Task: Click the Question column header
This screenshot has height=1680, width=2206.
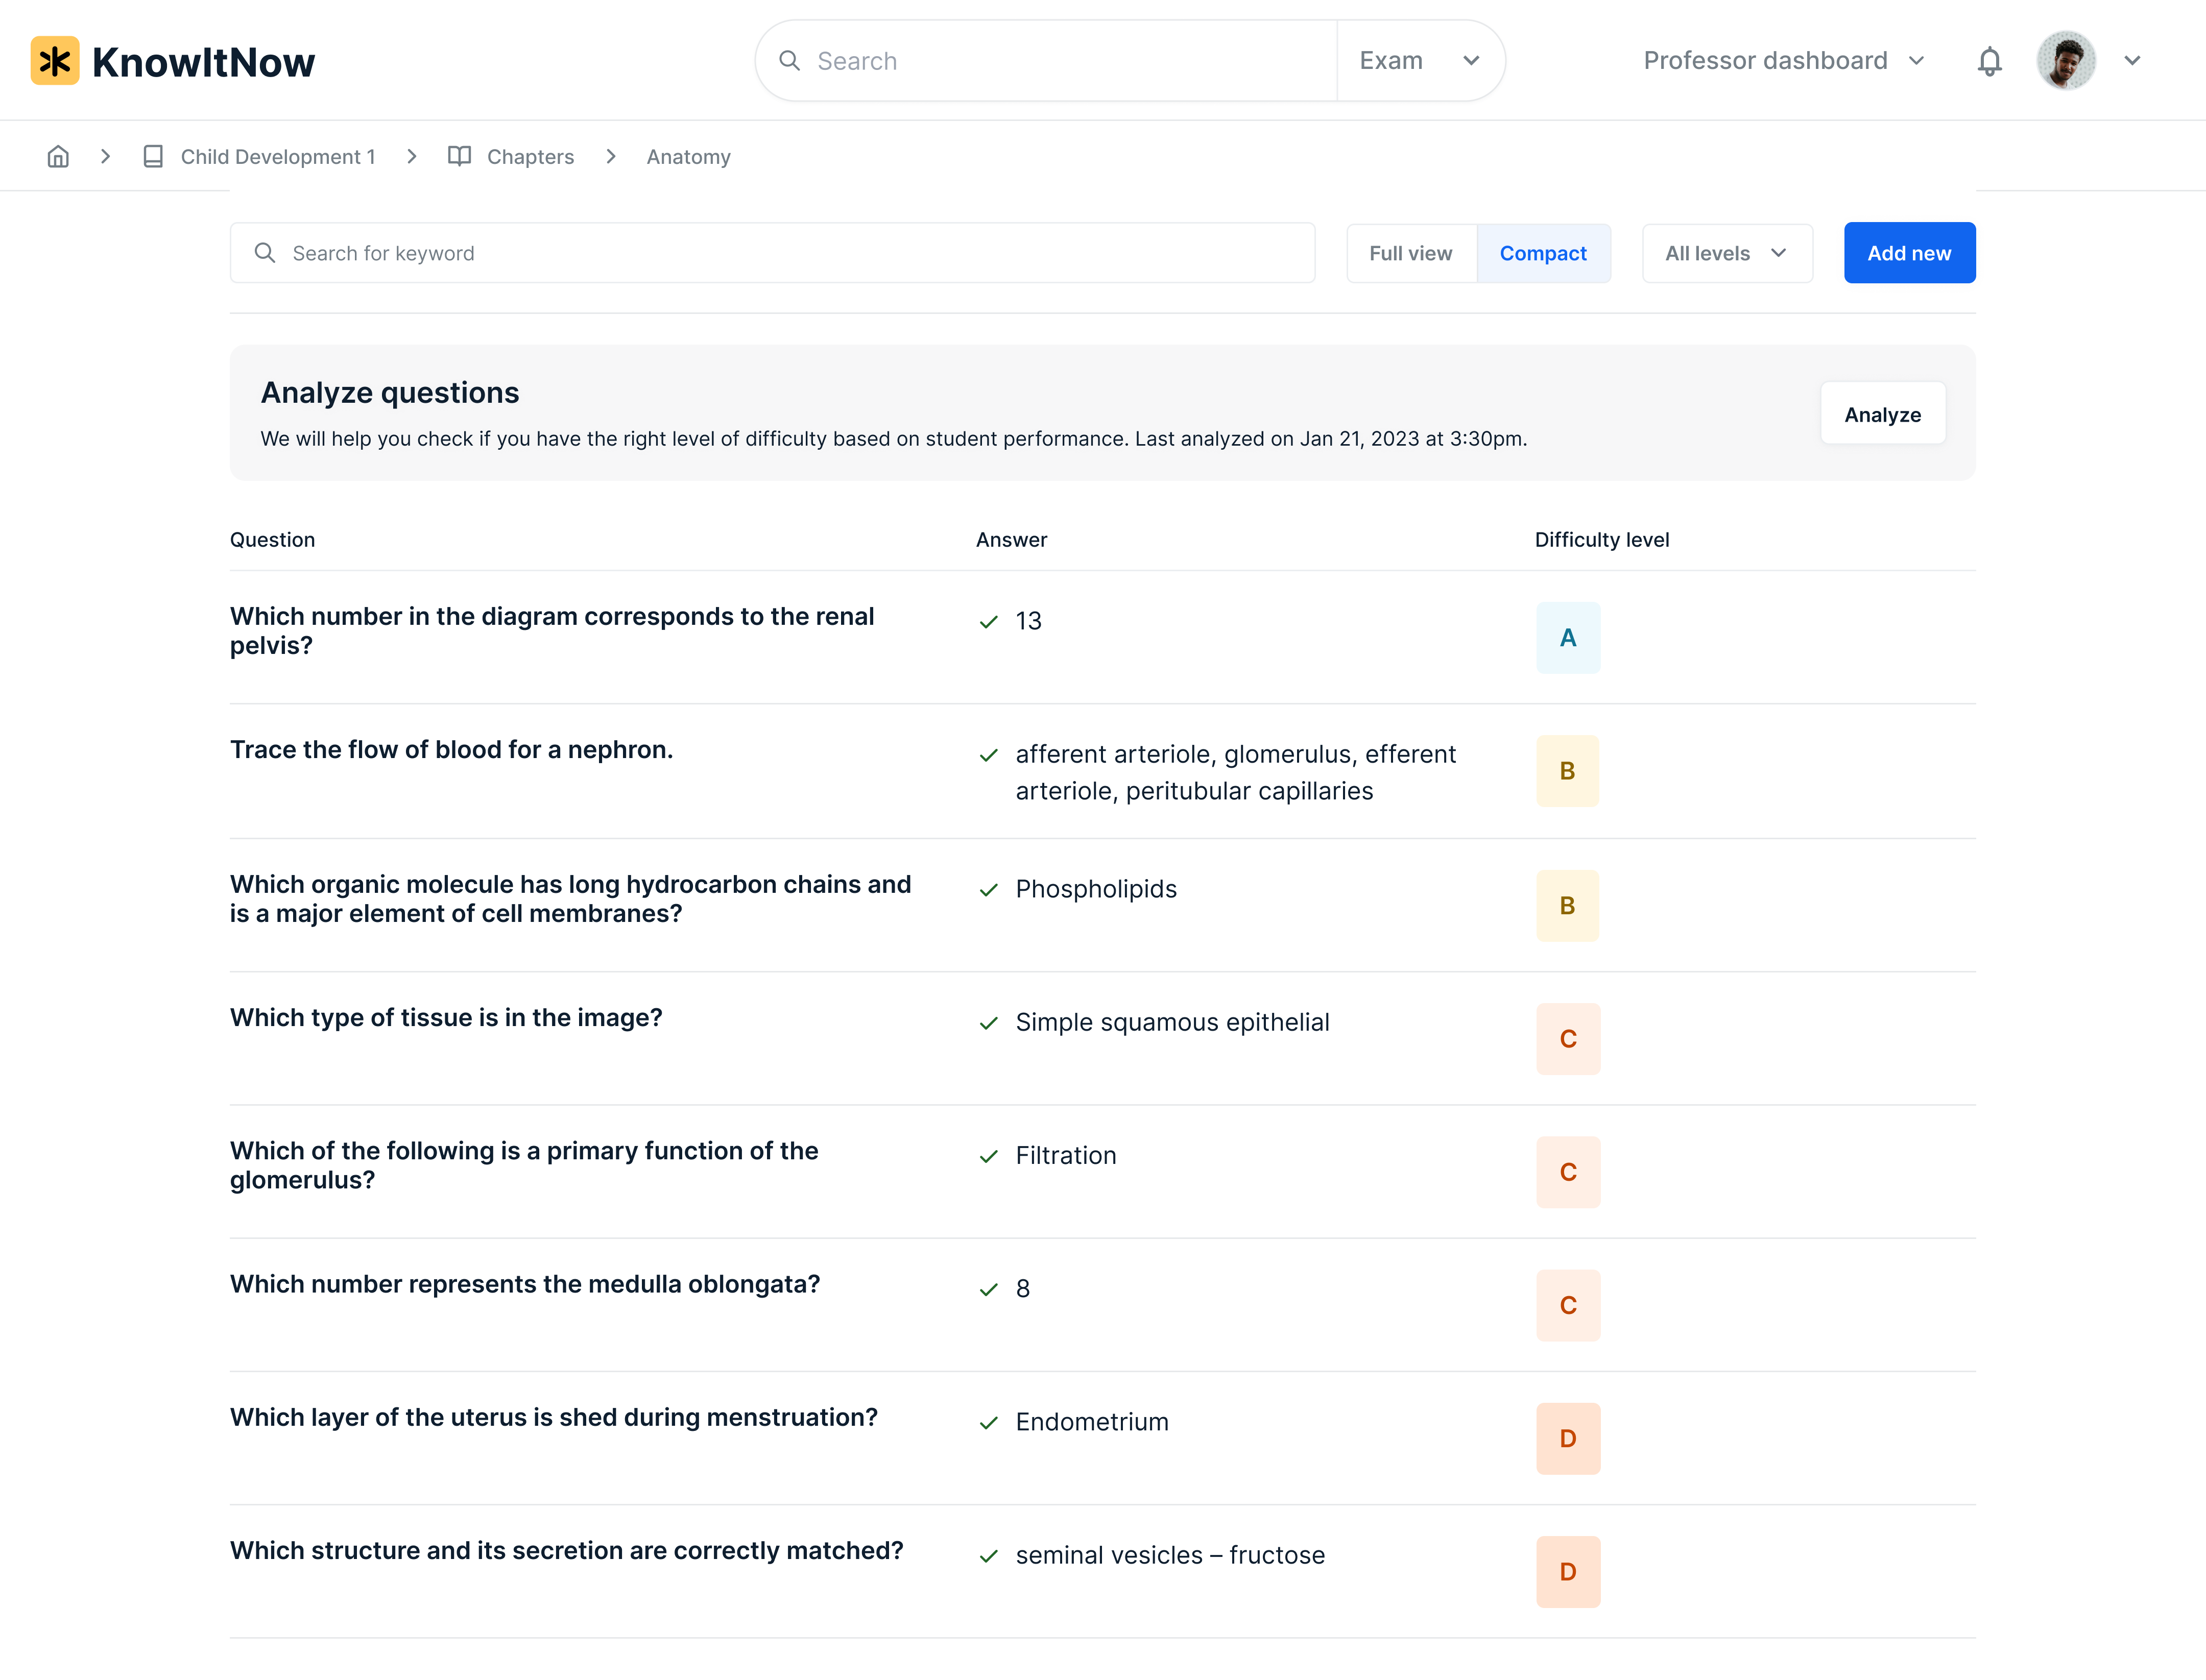Action: click(272, 540)
